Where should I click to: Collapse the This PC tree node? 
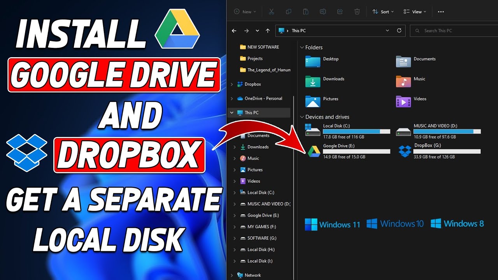232,112
